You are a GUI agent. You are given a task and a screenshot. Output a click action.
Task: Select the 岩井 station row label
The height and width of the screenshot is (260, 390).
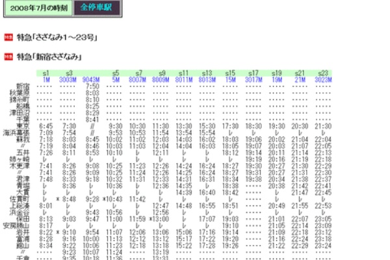pos(23,232)
